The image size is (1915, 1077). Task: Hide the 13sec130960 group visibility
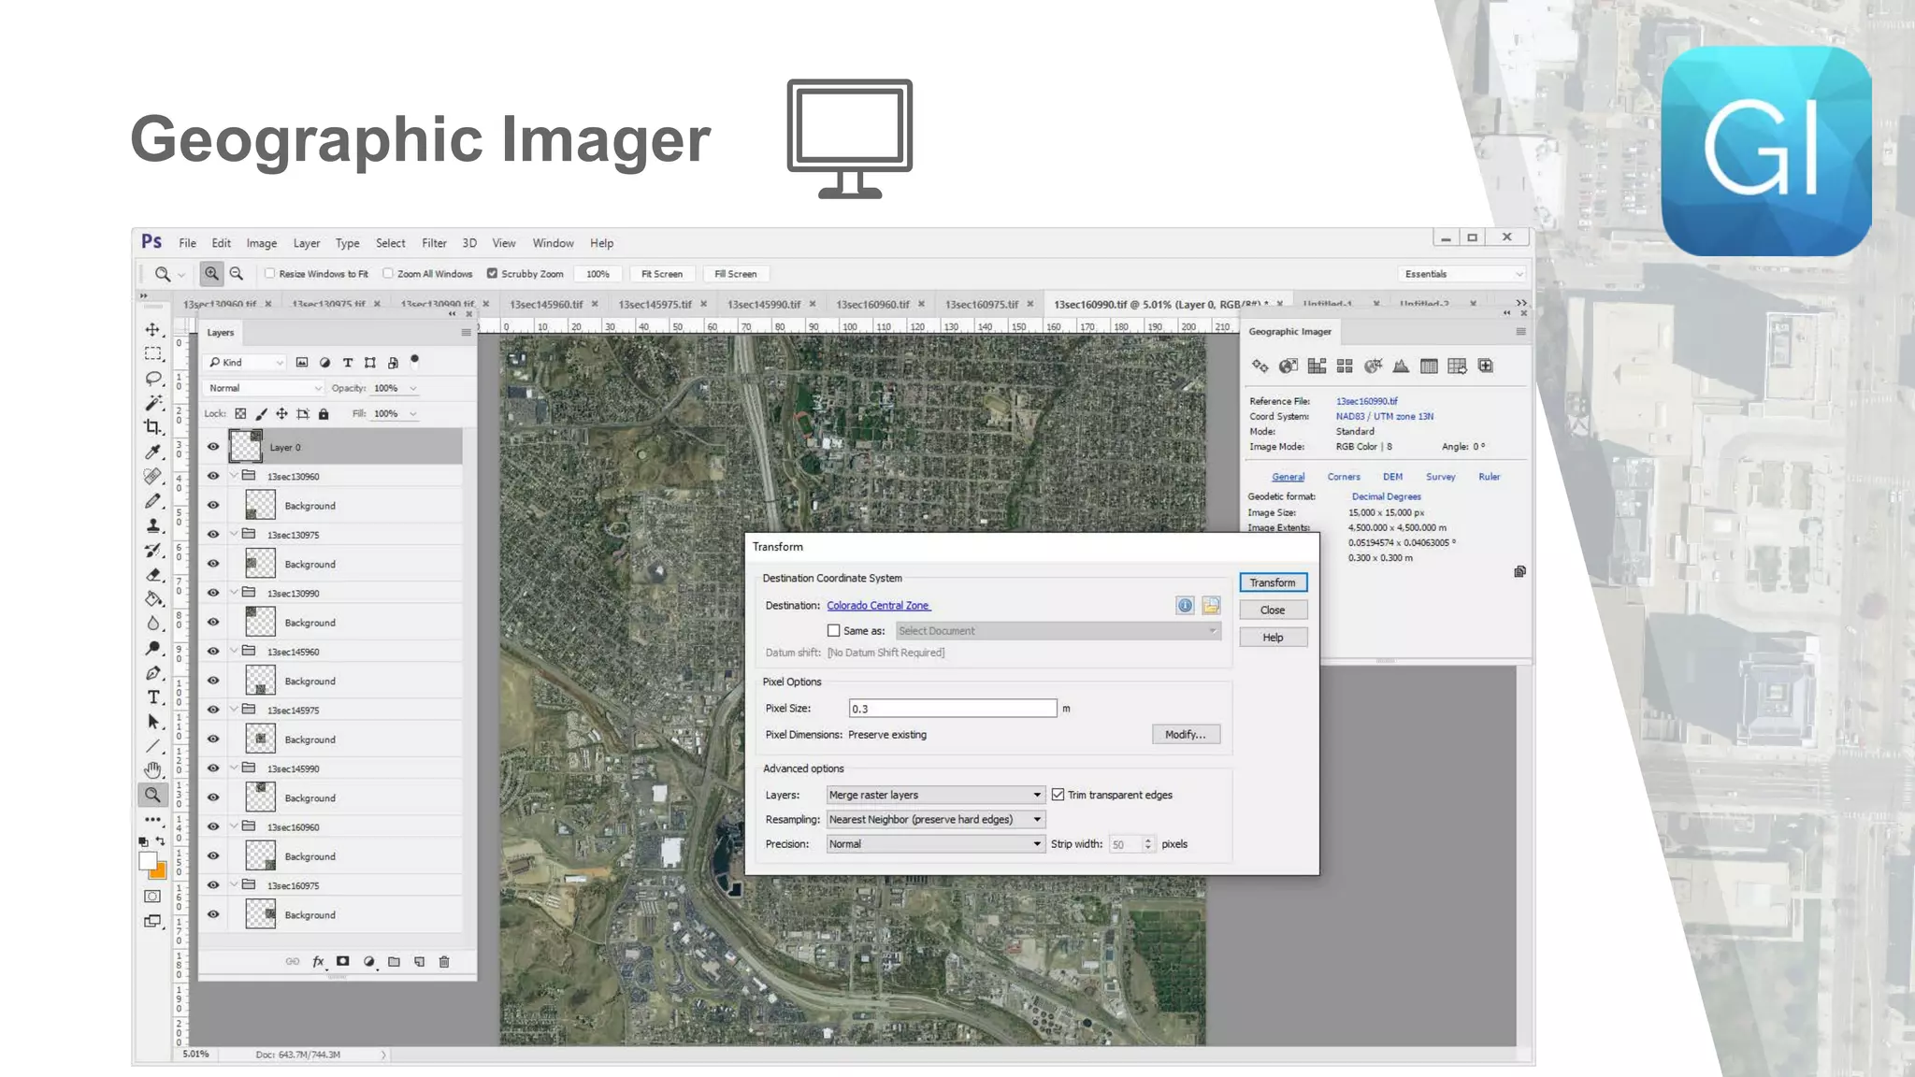click(213, 476)
